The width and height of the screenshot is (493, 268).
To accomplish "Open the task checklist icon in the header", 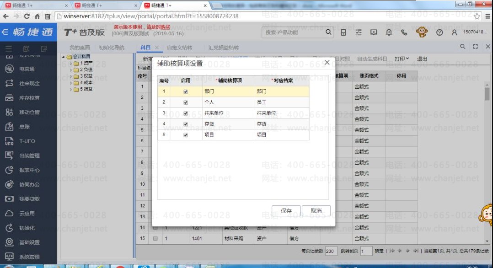I will (x=359, y=32).
